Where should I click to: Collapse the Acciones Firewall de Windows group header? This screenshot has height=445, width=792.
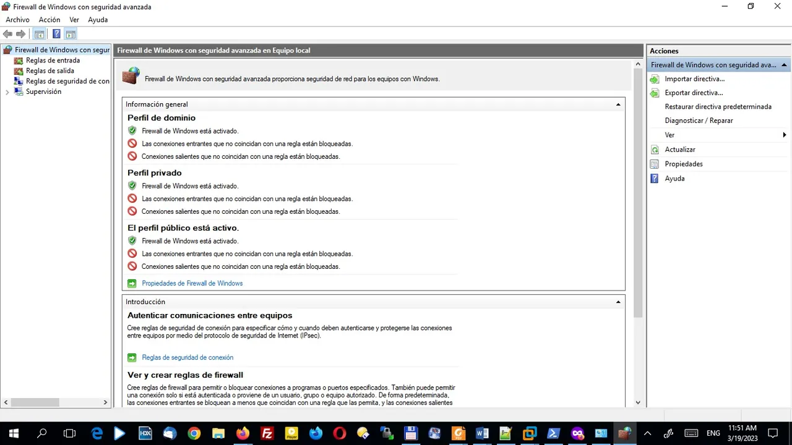click(783, 65)
